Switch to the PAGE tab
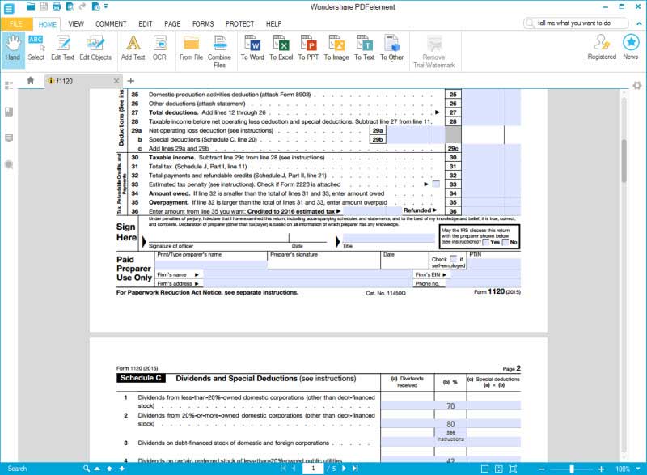Viewport: 647px width, 475px height. coord(172,24)
